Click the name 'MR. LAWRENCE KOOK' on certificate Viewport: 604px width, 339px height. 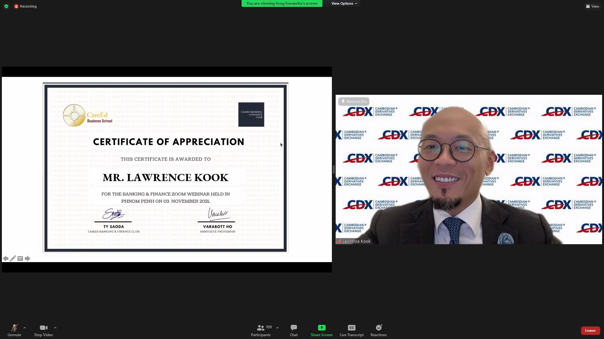click(165, 178)
